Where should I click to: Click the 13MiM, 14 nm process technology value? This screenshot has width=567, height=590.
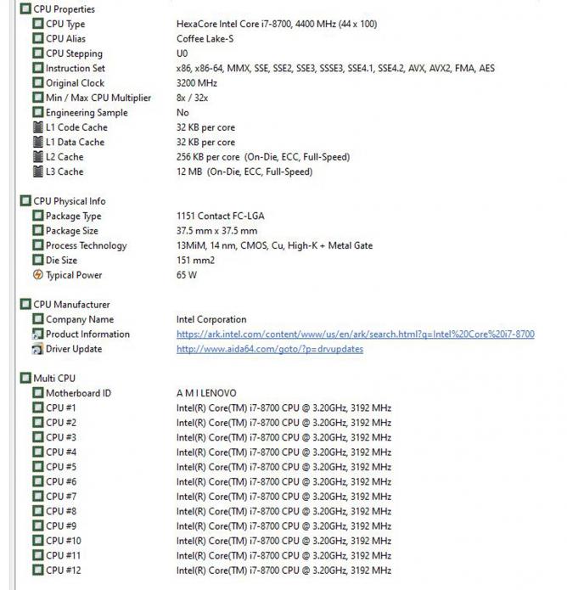(275, 245)
